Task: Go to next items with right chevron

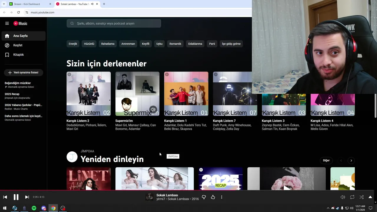Action: point(351,160)
